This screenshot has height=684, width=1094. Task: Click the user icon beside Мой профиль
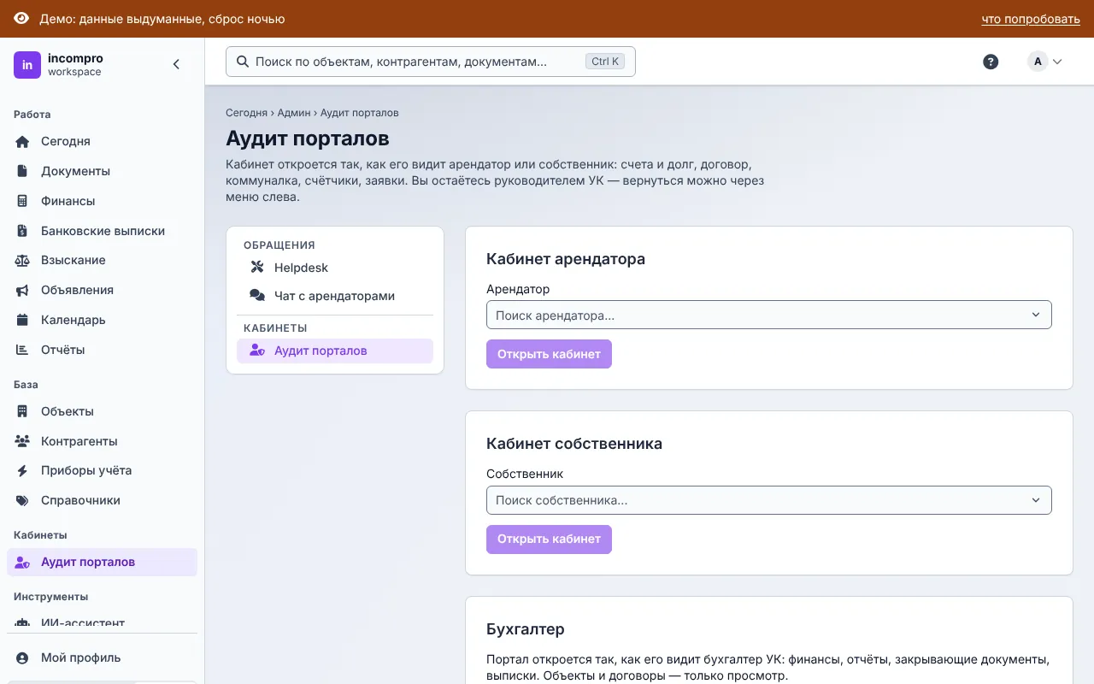pyautogui.click(x=23, y=657)
